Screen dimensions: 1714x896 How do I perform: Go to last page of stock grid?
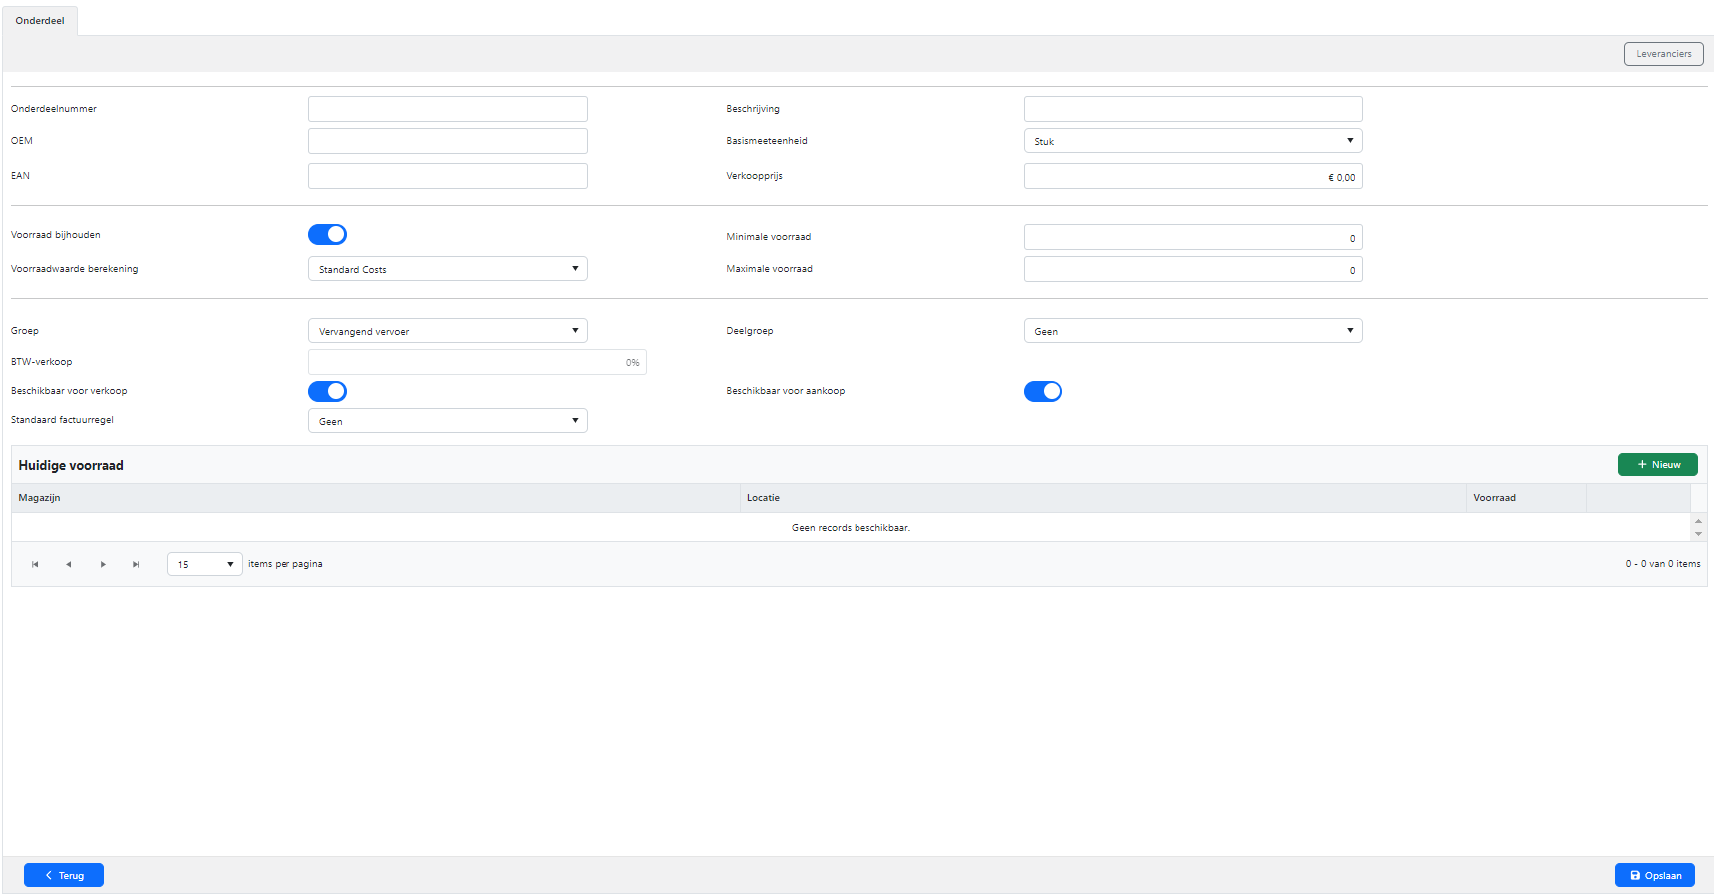tap(136, 564)
